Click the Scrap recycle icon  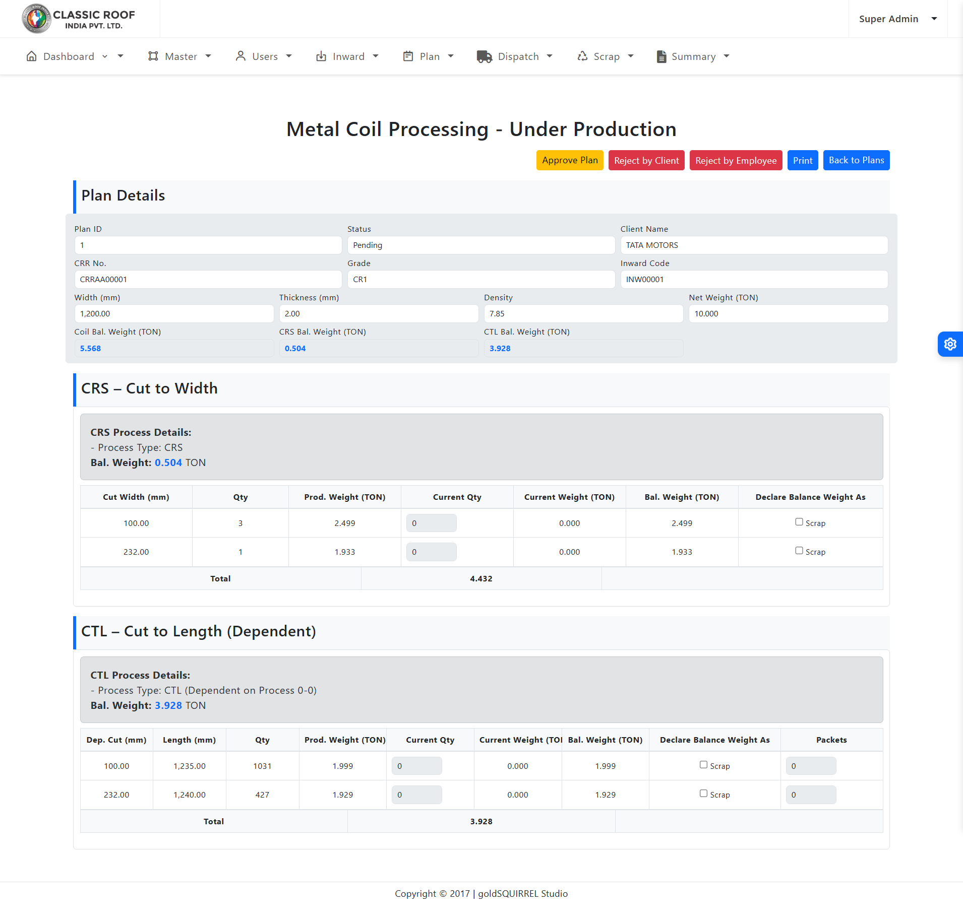pos(582,56)
